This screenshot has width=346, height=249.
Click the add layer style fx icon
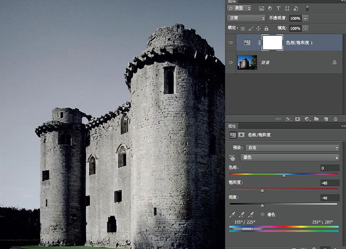click(x=288, y=119)
